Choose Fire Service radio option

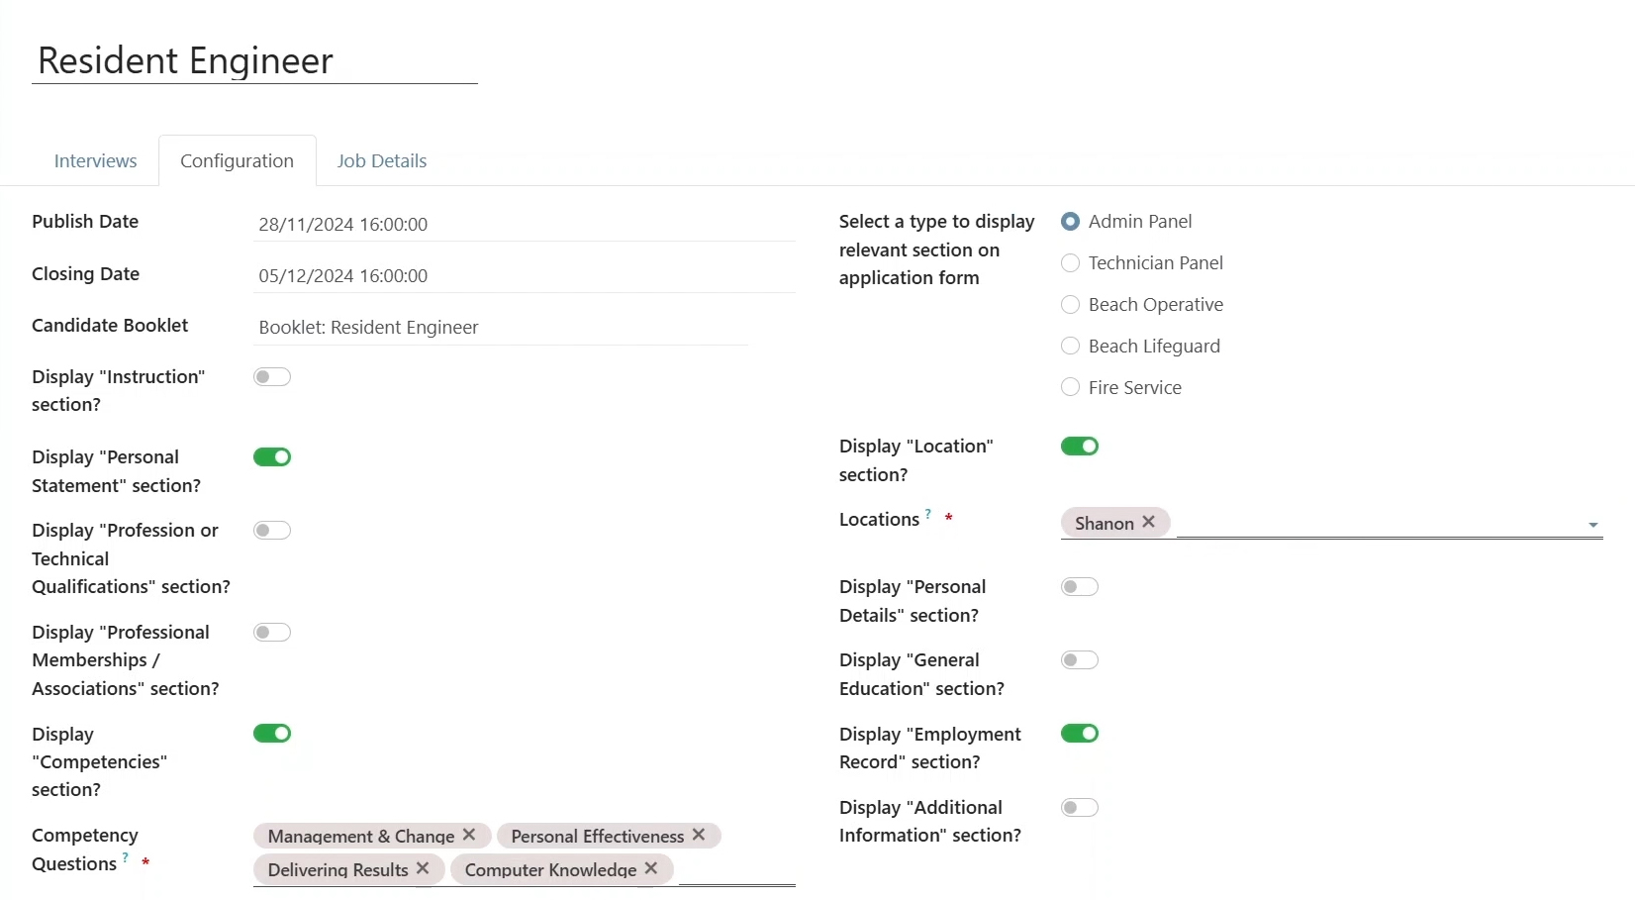coord(1070,388)
